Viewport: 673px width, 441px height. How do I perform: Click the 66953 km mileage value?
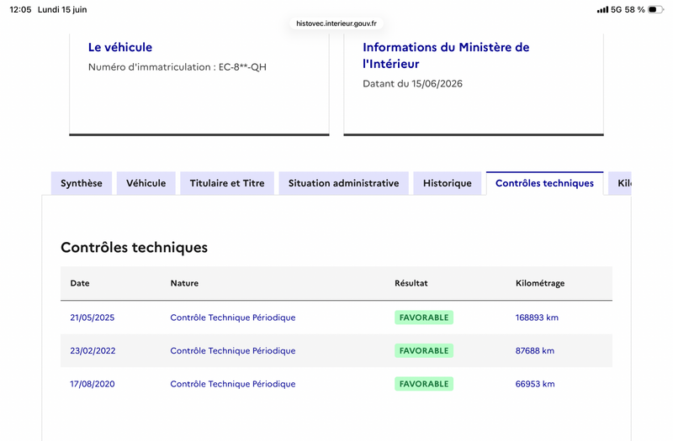point(535,384)
